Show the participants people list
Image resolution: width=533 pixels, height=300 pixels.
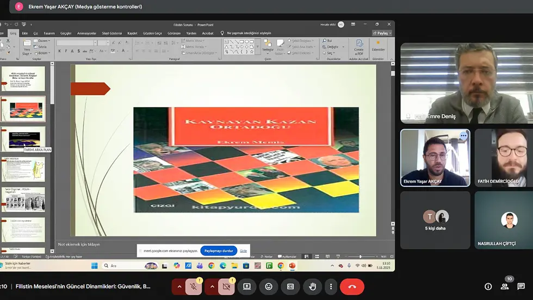tap(505, 286)
